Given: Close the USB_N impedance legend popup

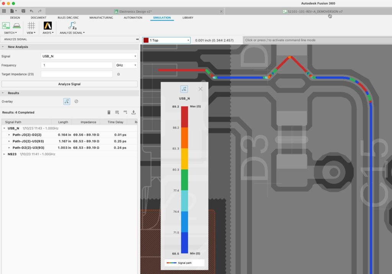Looking at the screenshot, I should pos(200,89).
